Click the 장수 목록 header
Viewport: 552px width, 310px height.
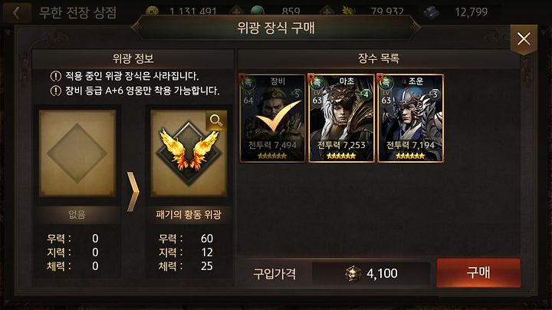[379, 58]
